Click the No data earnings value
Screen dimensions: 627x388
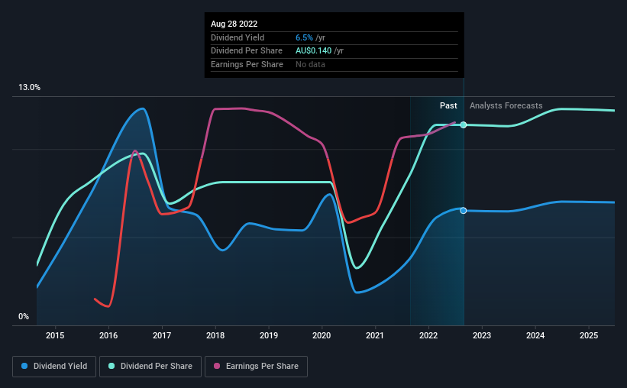pos(310,64)
